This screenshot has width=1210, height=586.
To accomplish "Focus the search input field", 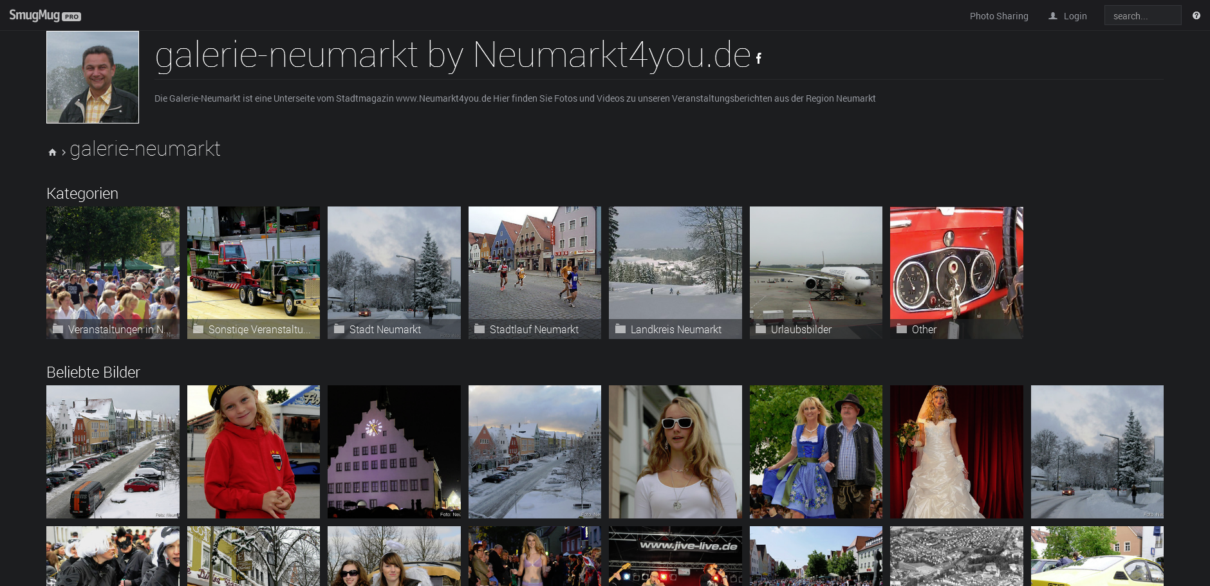I will tap(1142, 16).
